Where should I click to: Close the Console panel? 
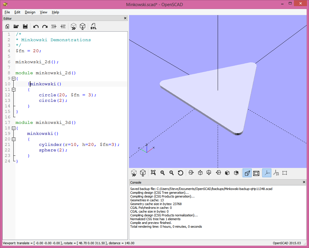click(x=304, y=182)
